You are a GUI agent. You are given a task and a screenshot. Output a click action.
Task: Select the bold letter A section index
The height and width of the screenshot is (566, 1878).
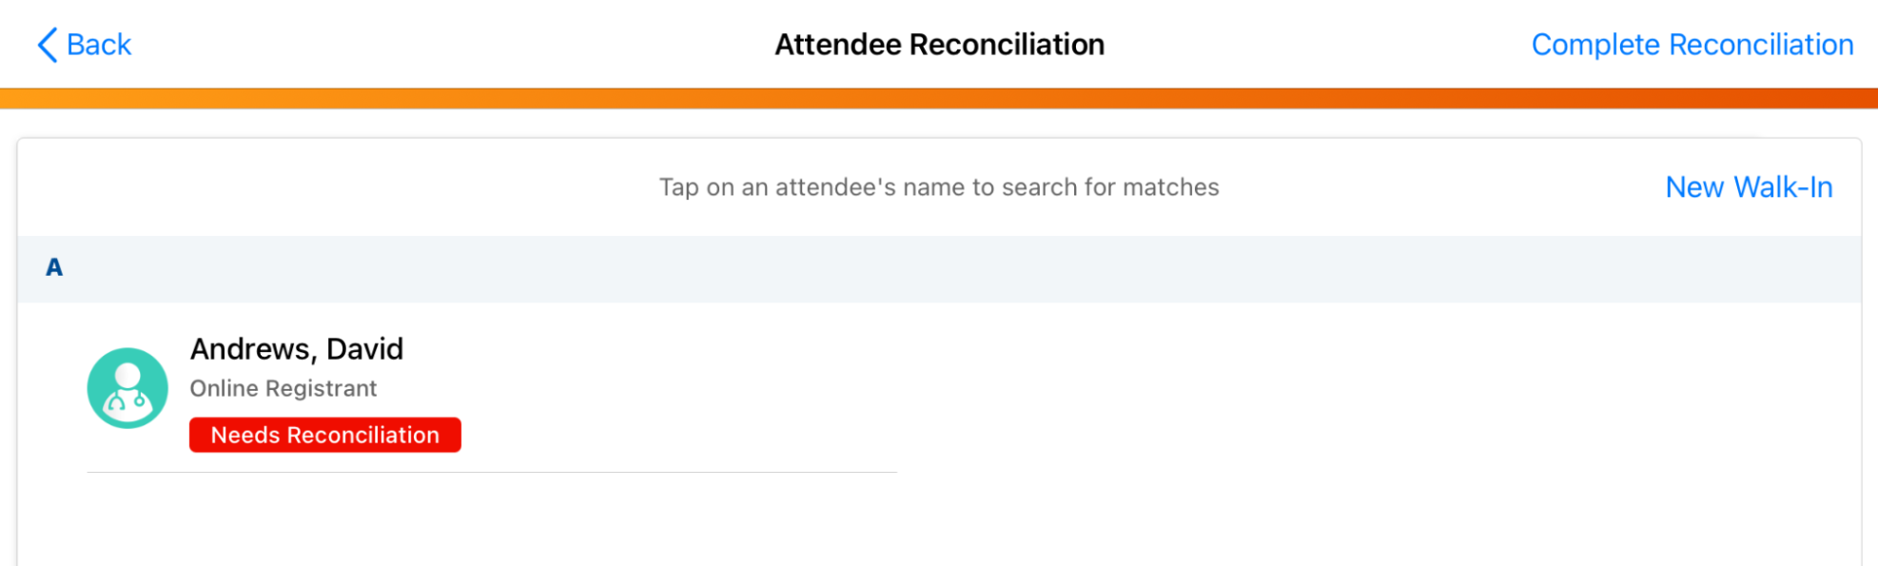coord(54,268)
